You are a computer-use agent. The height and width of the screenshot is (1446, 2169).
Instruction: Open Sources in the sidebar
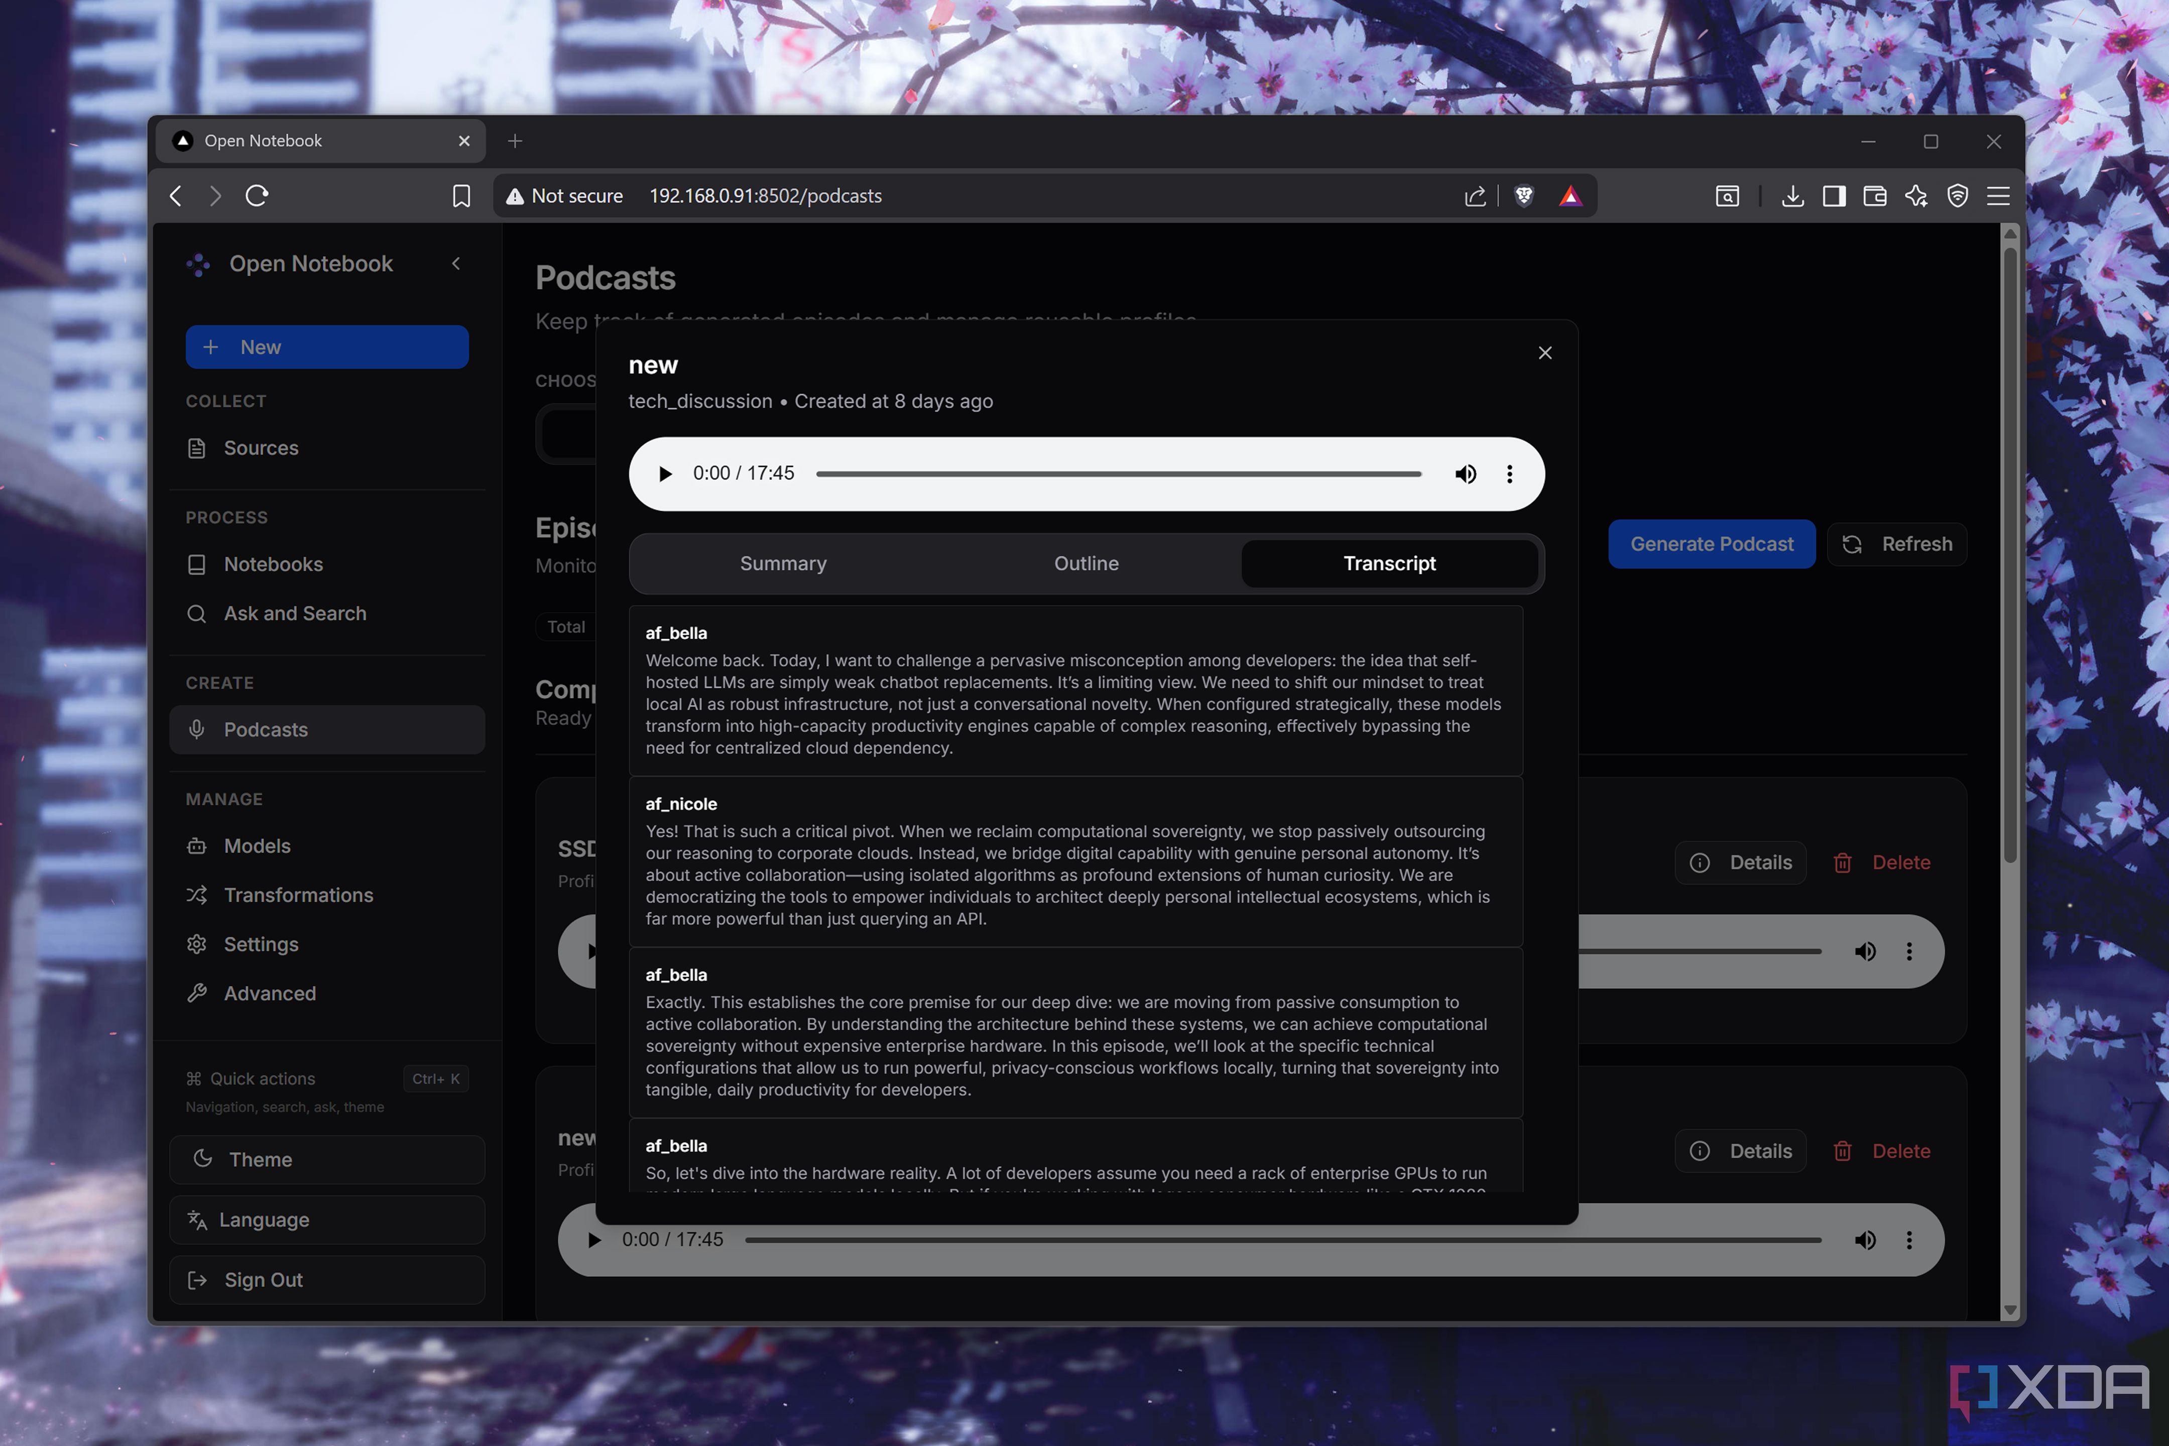click(327, 448)
